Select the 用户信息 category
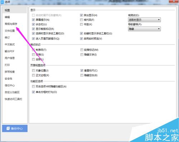This screenshot has height=142, width=179. pyautogui.click(x=10, y=58)
